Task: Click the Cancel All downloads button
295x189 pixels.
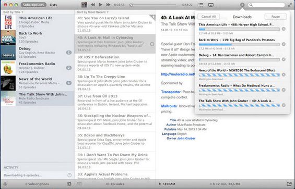Action: click(209, 17)
